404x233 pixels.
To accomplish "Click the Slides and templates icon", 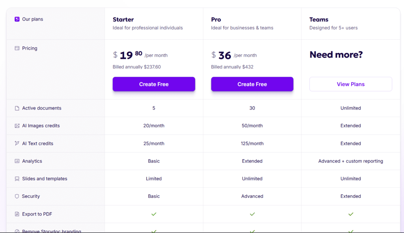I will click(17, 179).
